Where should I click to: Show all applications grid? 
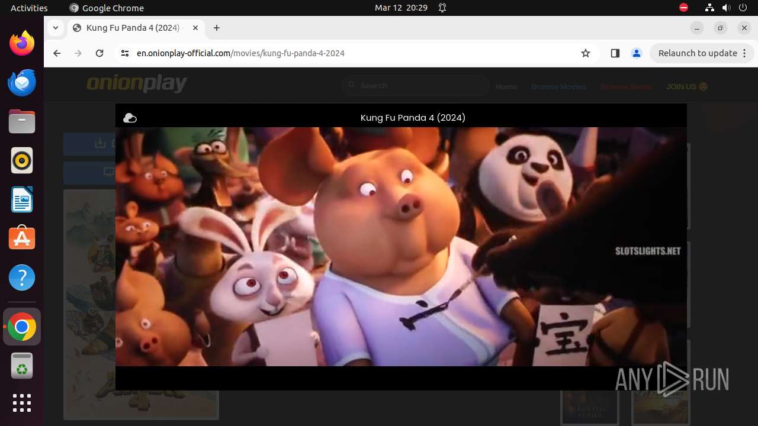[x=22, y=403]
